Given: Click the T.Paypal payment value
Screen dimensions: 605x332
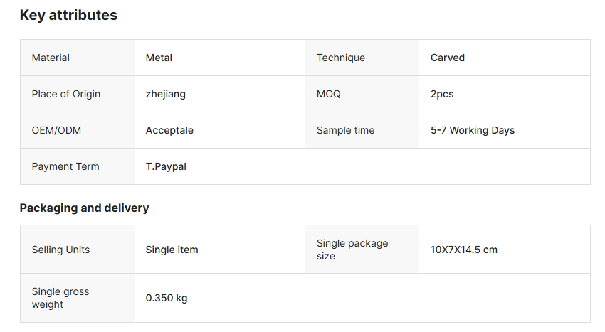Looking at the screenshot, I should 166,166.
